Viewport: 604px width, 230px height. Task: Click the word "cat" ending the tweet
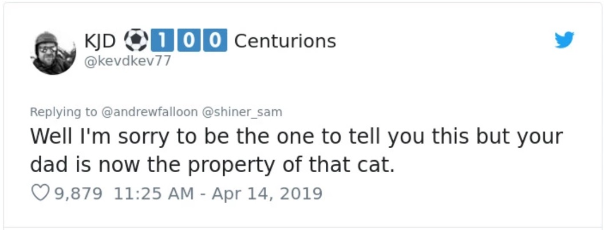click(x=380, y=166)
